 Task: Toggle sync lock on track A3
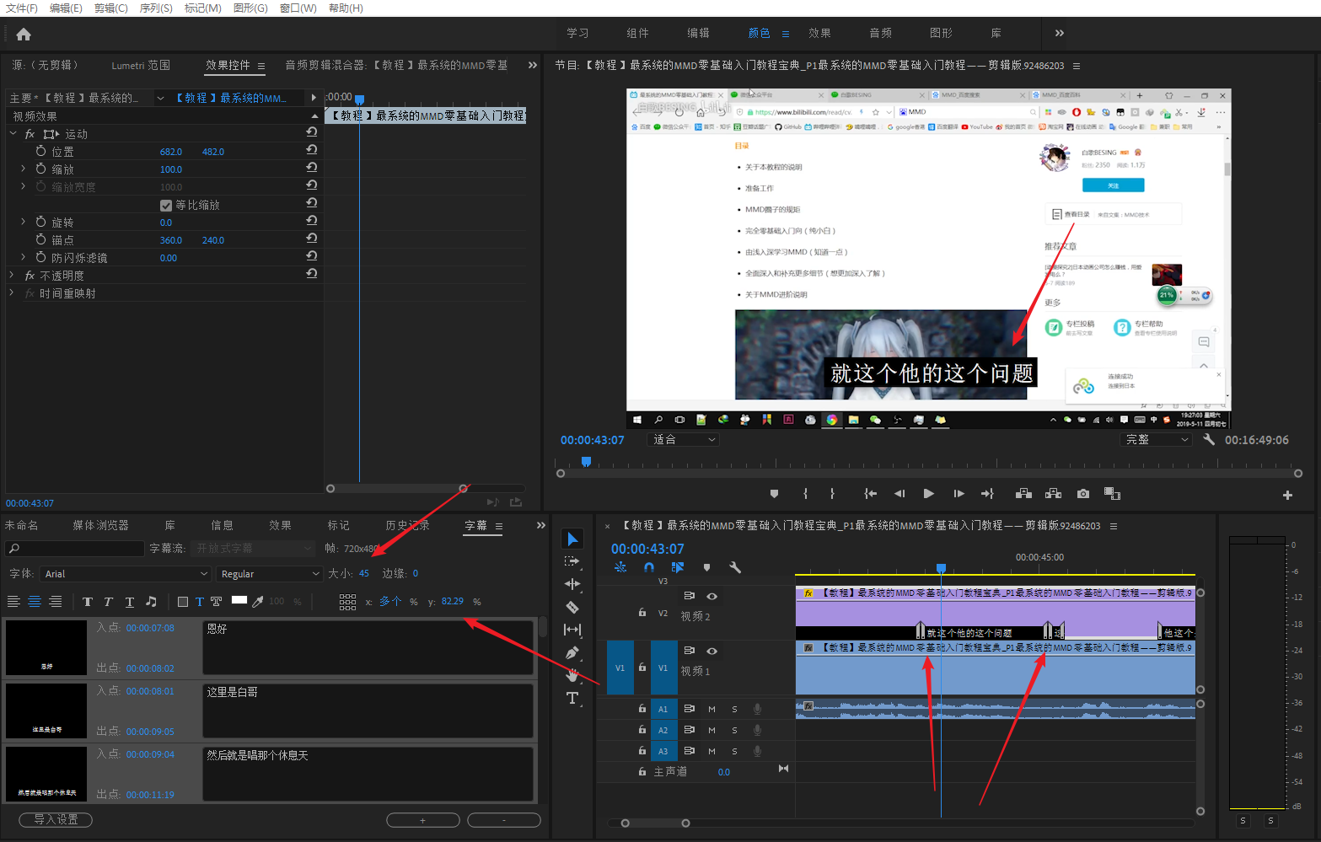pyautogui.click(x=689, y=750)
